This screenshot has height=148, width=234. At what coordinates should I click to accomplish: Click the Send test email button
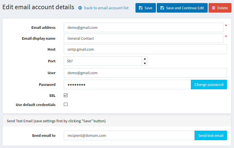210,135
